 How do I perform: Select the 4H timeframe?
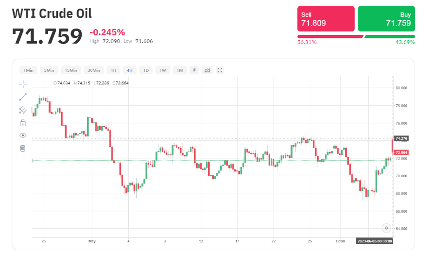pyautogui.click(x=129, y=70)
